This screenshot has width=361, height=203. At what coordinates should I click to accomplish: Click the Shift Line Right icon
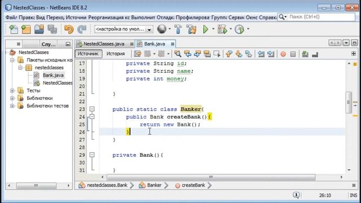(x=271, y=54)
